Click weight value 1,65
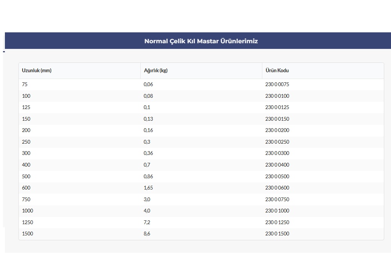The width and height of the screenshot is (391, 267). [x=148, y=188]
